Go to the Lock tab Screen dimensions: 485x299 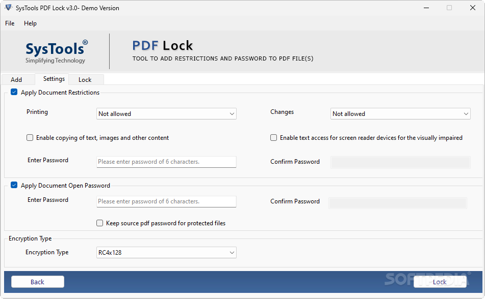pos(85,80)
